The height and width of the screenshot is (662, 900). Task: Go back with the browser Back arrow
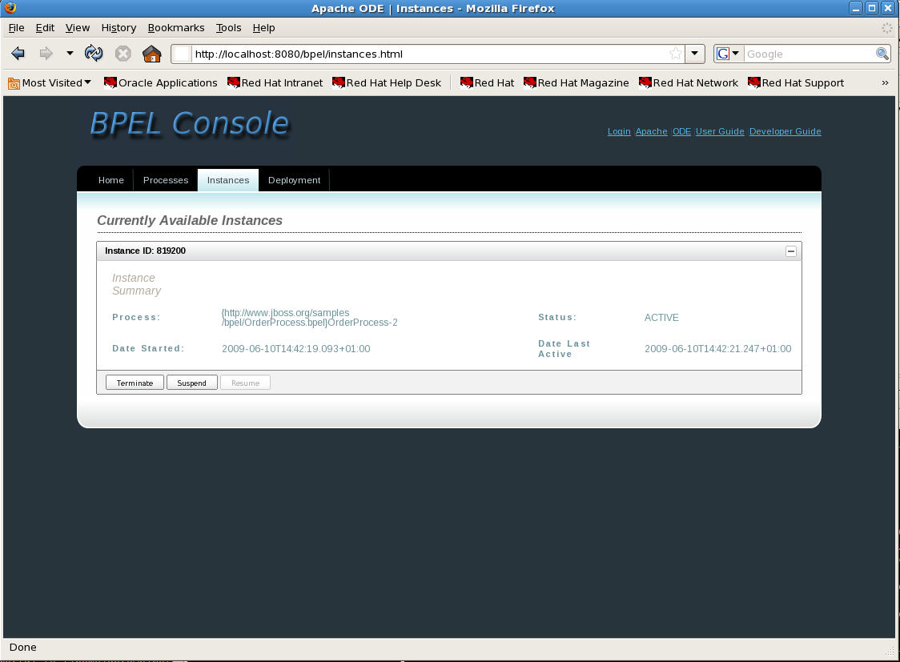coord(18,54)
